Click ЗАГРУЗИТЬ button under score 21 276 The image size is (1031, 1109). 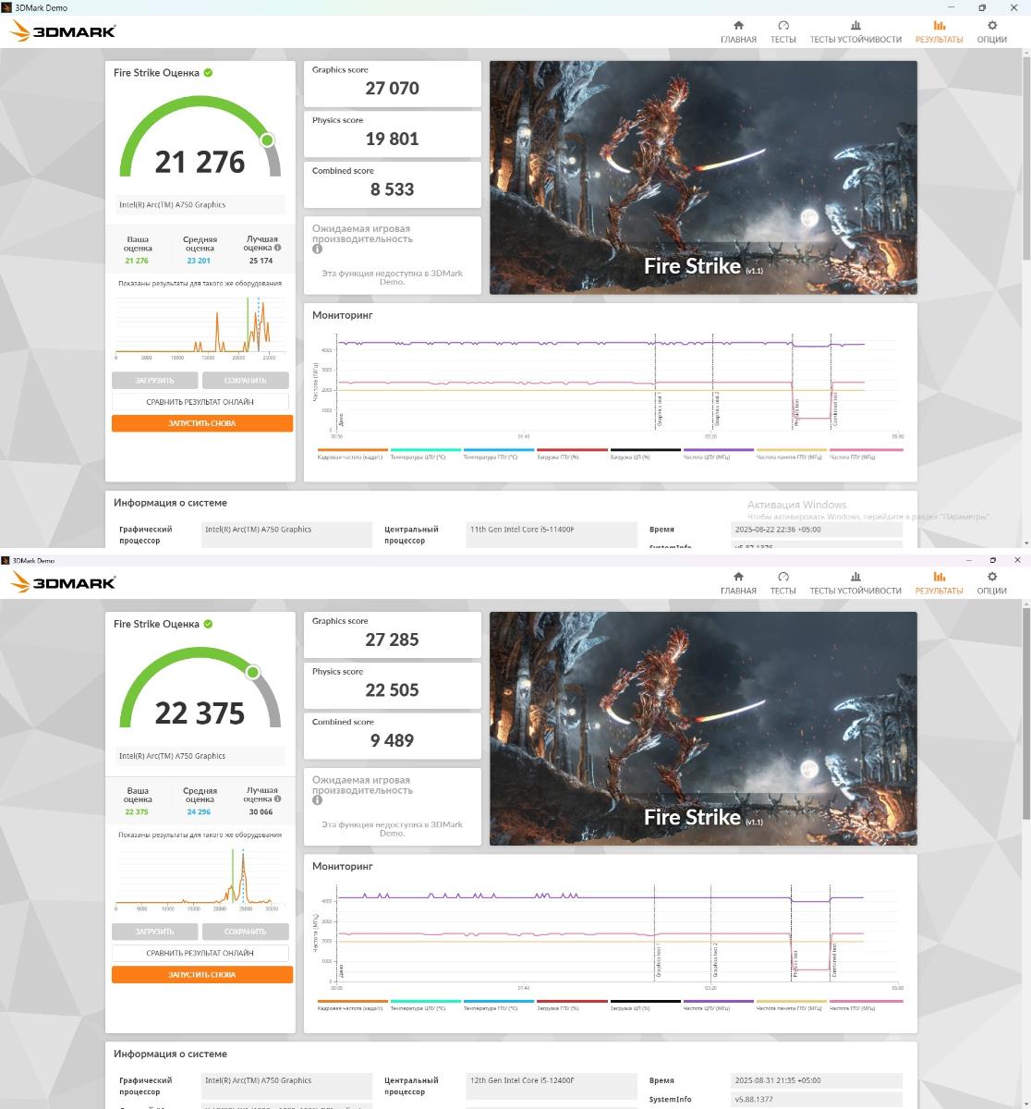coord(154,380)
